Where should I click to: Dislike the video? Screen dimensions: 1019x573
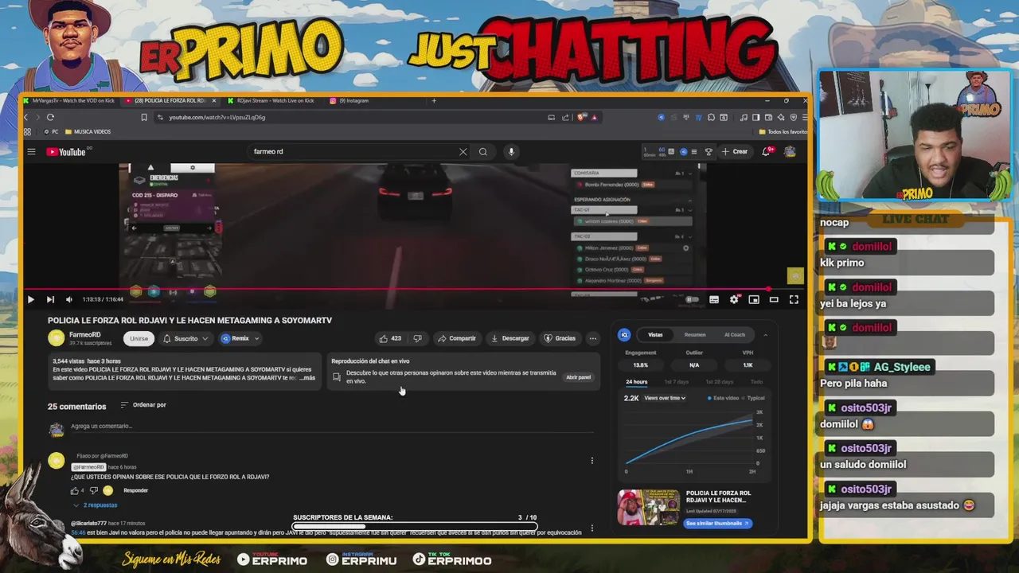(x=417, y=338)
